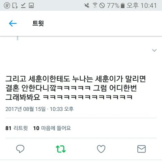The height and width of the screenshot is (162, 162).
Task: Share tweet via envelope message icon
Action: [141, 149]
